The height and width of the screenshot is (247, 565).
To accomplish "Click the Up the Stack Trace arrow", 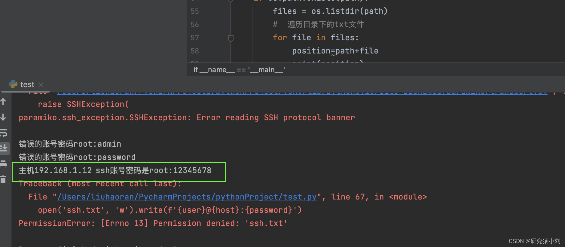I will point(3,102).
